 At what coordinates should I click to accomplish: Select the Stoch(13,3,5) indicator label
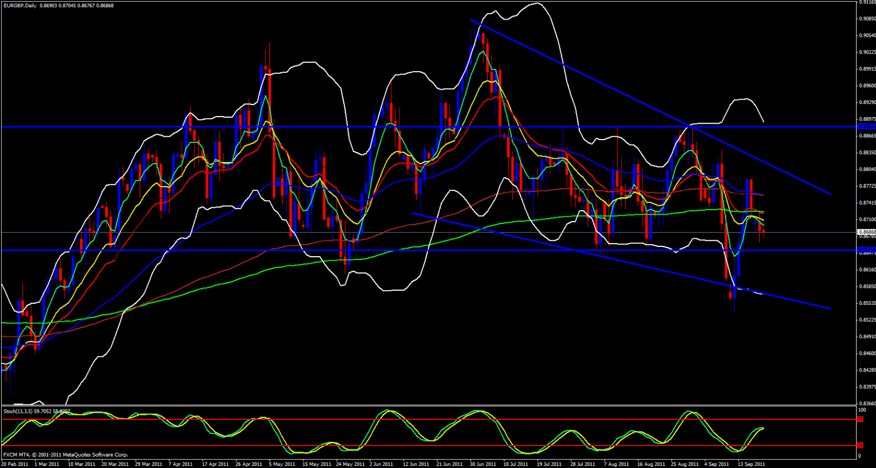[x=18, y=411]
